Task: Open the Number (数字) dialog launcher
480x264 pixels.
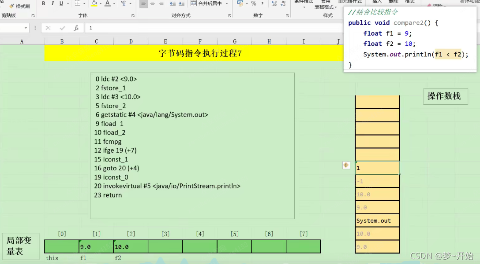Action: [287, 15]
